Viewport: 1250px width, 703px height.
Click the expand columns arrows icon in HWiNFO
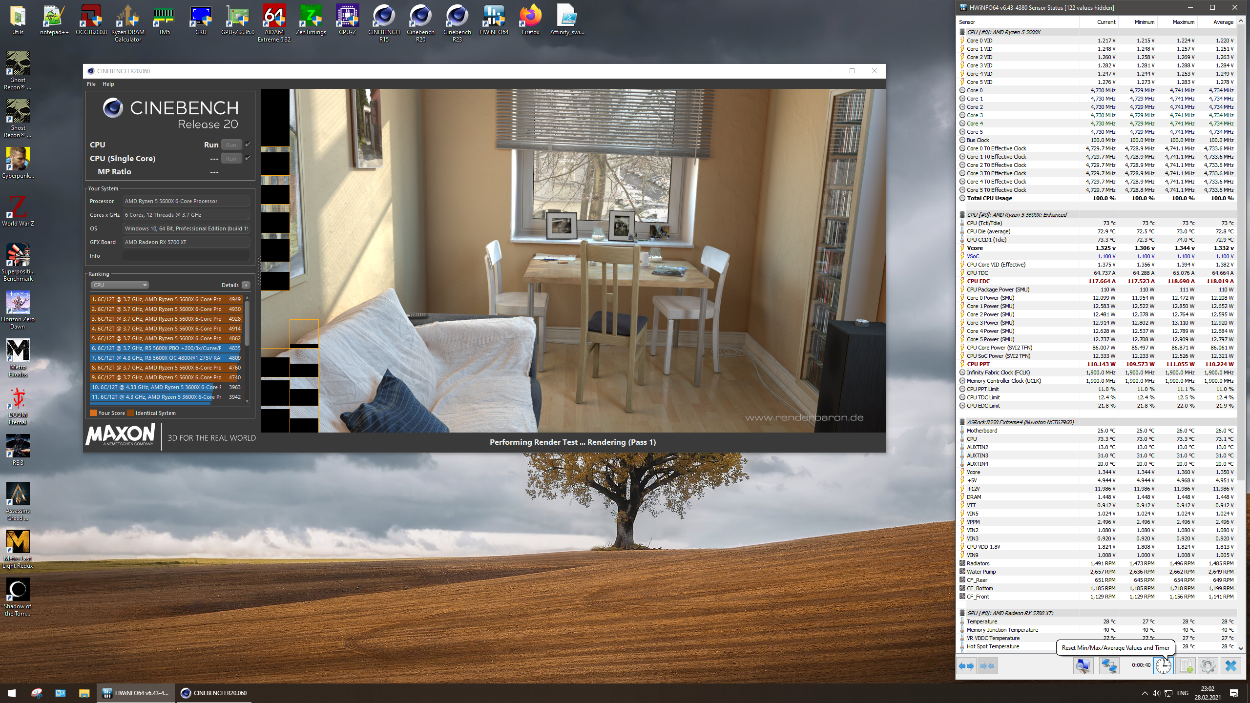click(966, 666)
